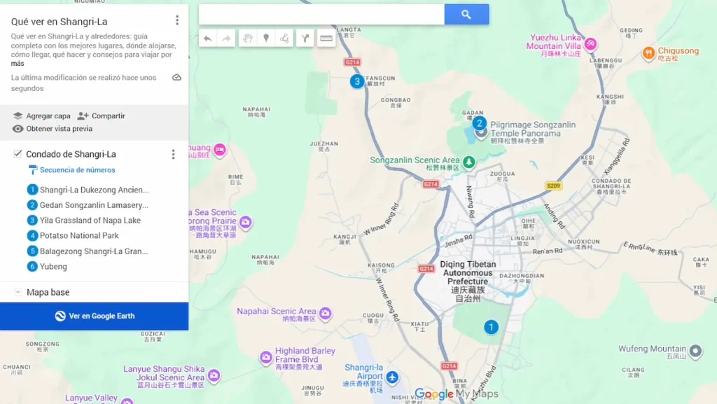Select the Measure distances ruler tool
The width and height of the screenshot is (717, 404).
pos(326,39)
